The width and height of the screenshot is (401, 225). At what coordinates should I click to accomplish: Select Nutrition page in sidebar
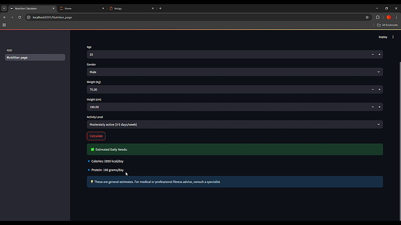35,58
